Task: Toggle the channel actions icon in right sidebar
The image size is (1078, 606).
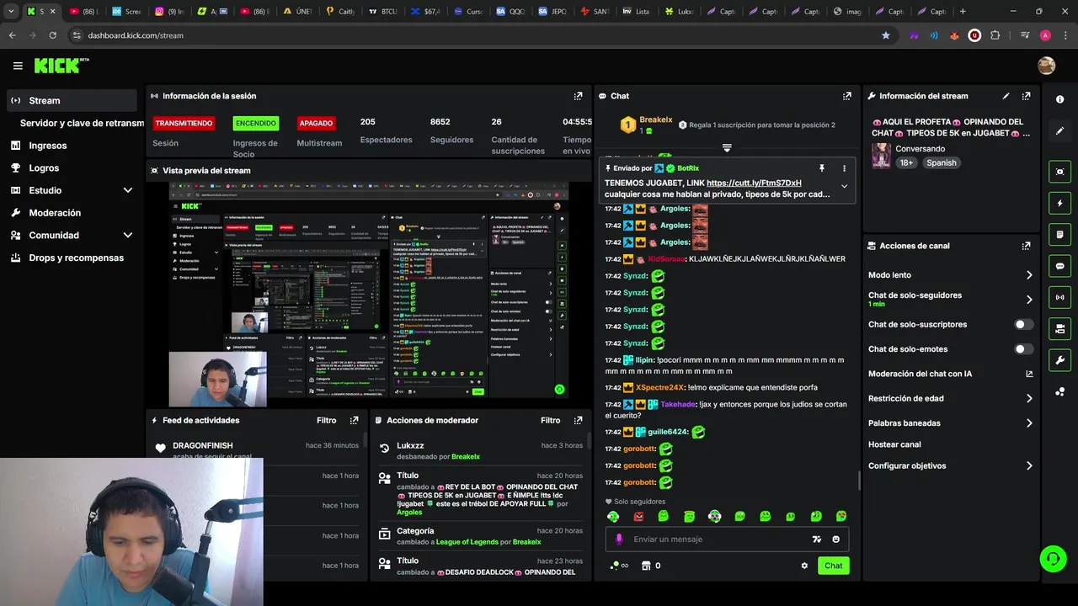Action: pyautogui.click(x=1059, y=329)
